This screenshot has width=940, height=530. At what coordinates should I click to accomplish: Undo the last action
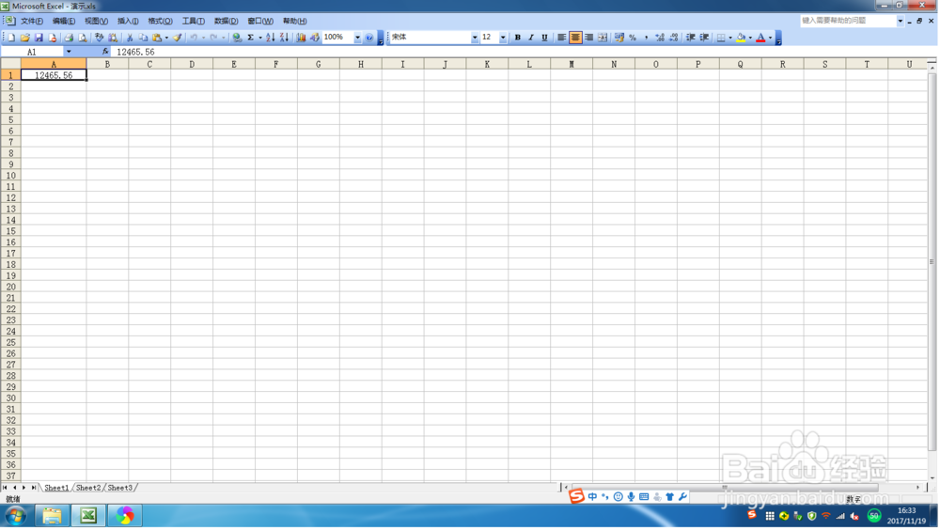tap(194, 38)
